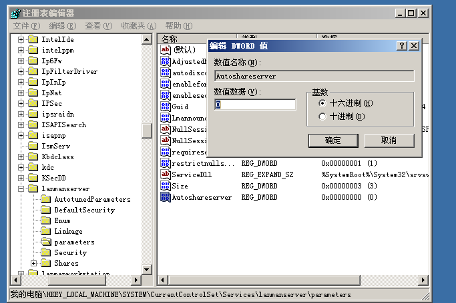Open the 收藏夹(A) menu
Image resolution: width=456 pixels, height=303 pixels.
pyautogui.click(x=139, y=26)
